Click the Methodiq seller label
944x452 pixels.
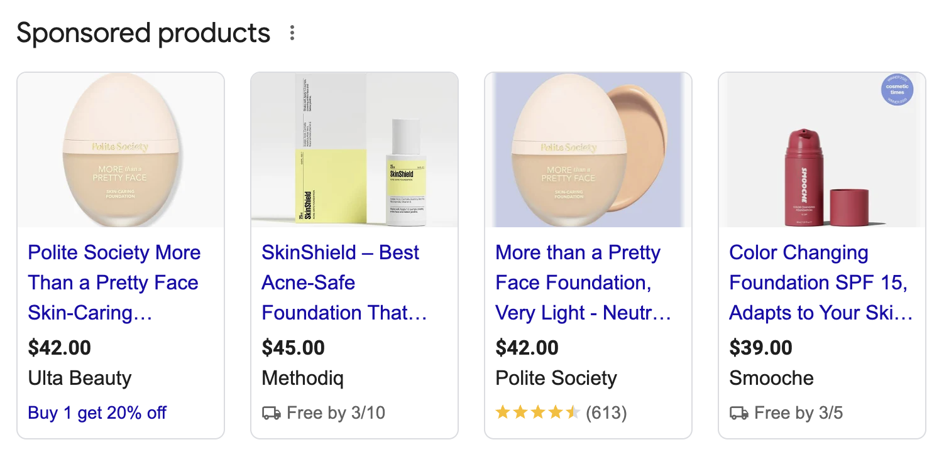[302, 378]
